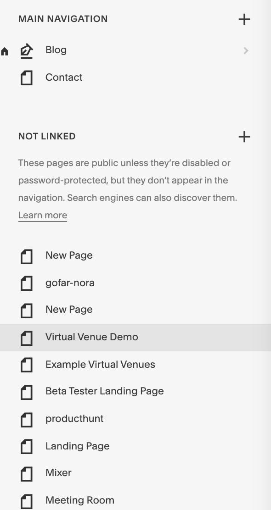Click the page icon beside Contact

coord(26,78)
